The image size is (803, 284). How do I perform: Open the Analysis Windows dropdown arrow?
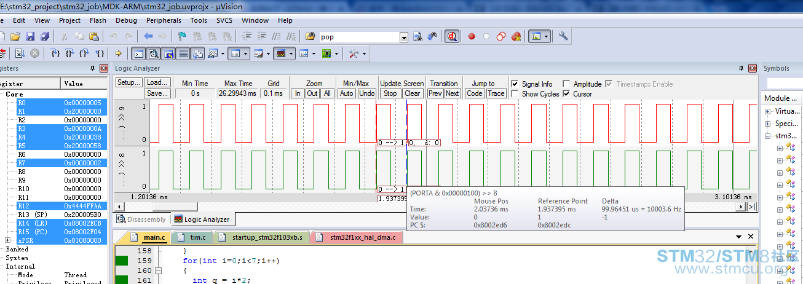291,53
